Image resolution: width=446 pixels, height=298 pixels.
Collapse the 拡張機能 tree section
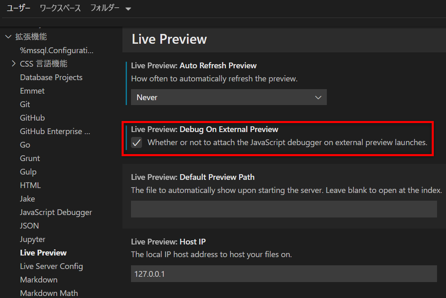tap(8, 37)
